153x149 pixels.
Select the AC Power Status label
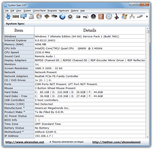19,116
